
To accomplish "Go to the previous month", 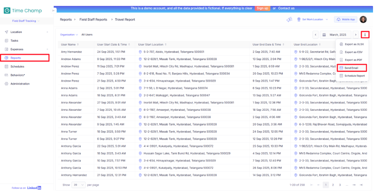I will 315,35.
